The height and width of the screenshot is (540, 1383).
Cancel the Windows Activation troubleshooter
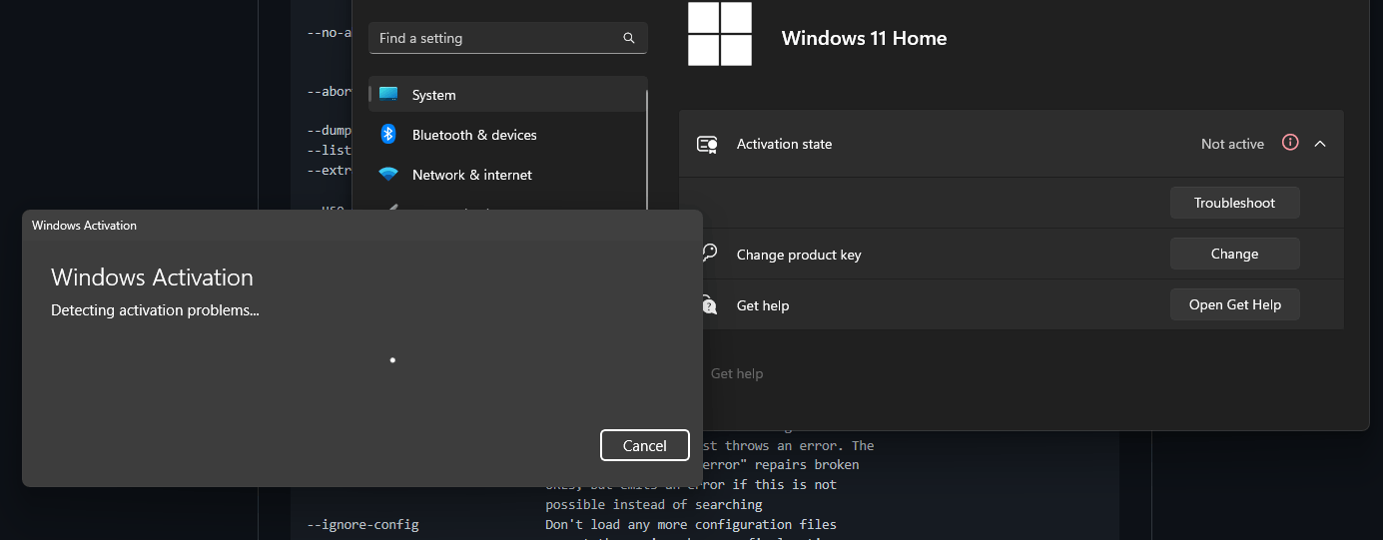[644, 445]
